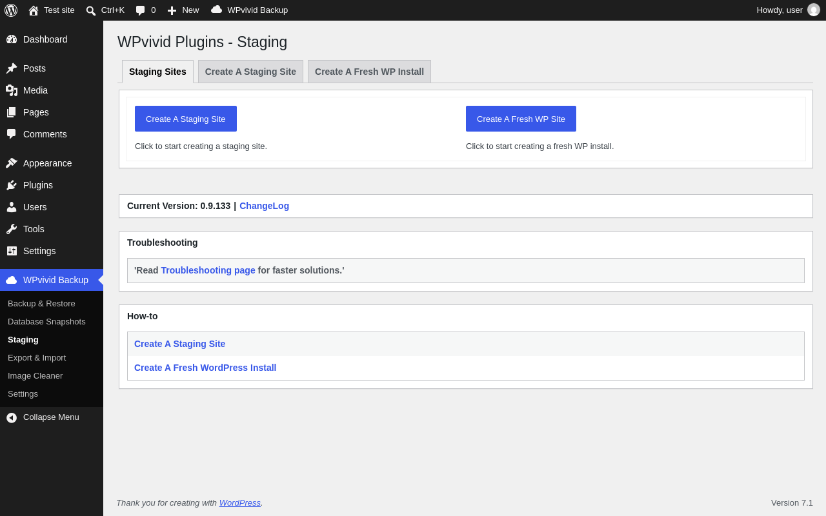This screenshot has width=826, height=516.
Task: Click the 'WPvivid Plugins - Staging' page heading
Action: (x=203, y=42)
